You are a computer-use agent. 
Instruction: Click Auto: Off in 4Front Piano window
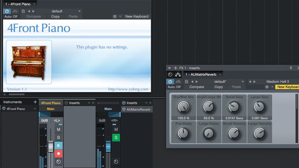click(11, 17)
